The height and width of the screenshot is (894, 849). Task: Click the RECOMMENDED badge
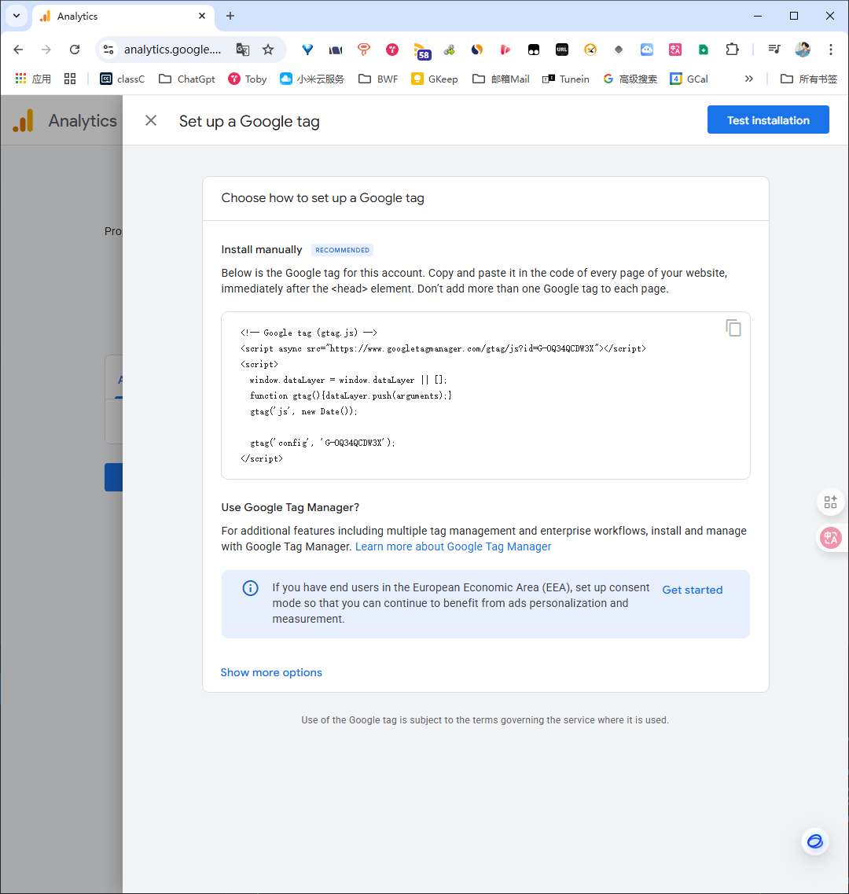[342, 250]
